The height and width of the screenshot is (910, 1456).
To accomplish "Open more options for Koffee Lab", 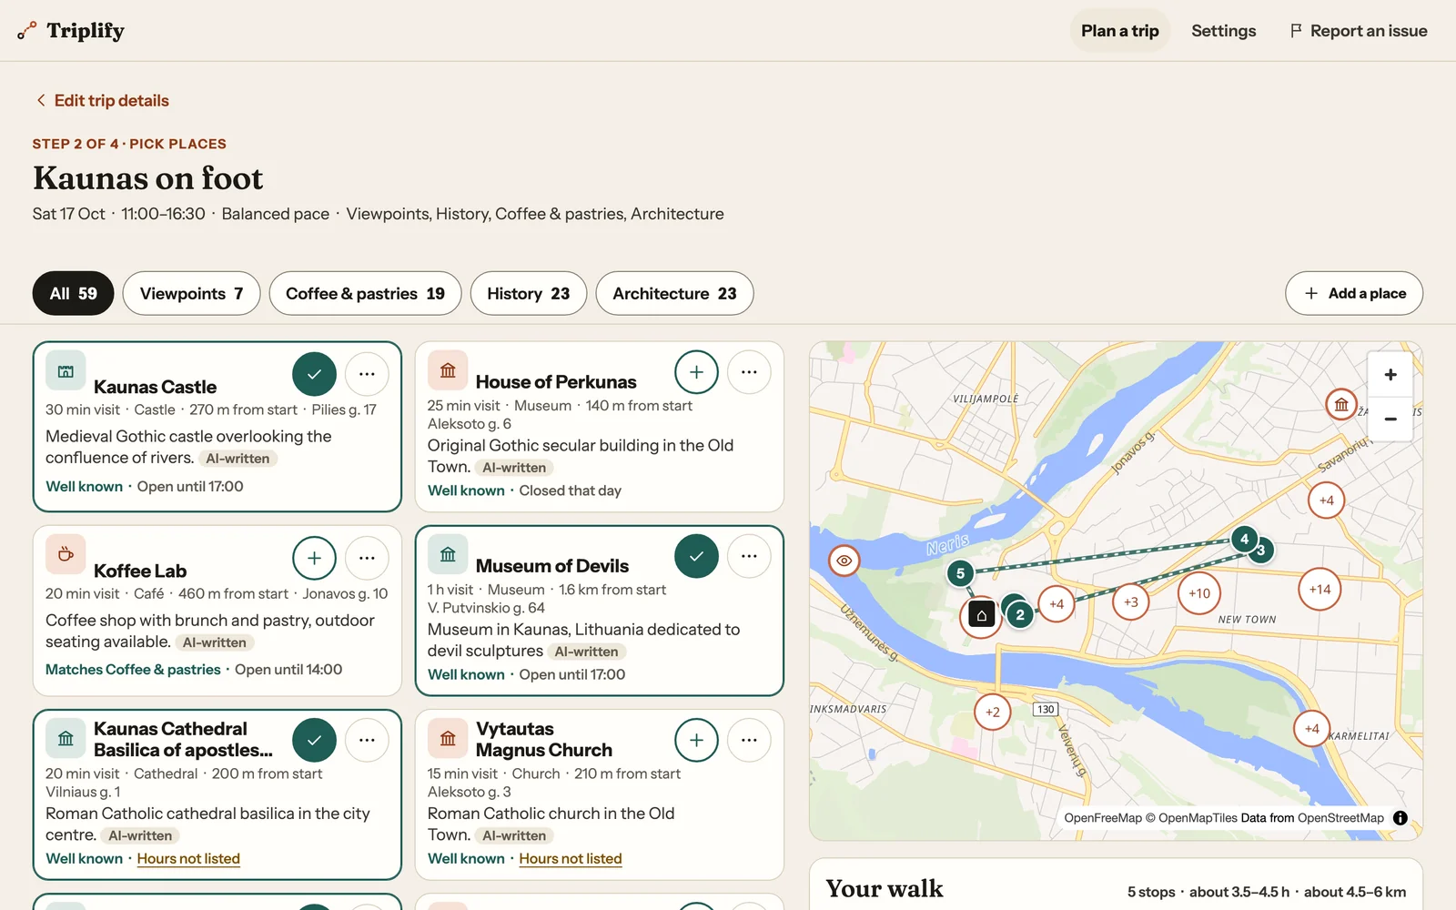I will 367,558.
